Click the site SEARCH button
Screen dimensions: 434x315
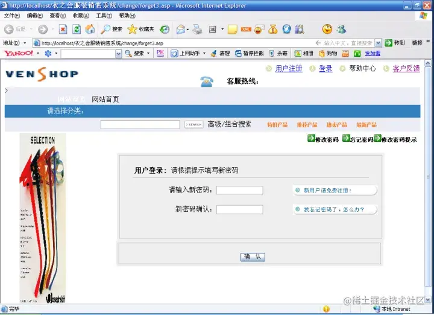coord(193,125)
